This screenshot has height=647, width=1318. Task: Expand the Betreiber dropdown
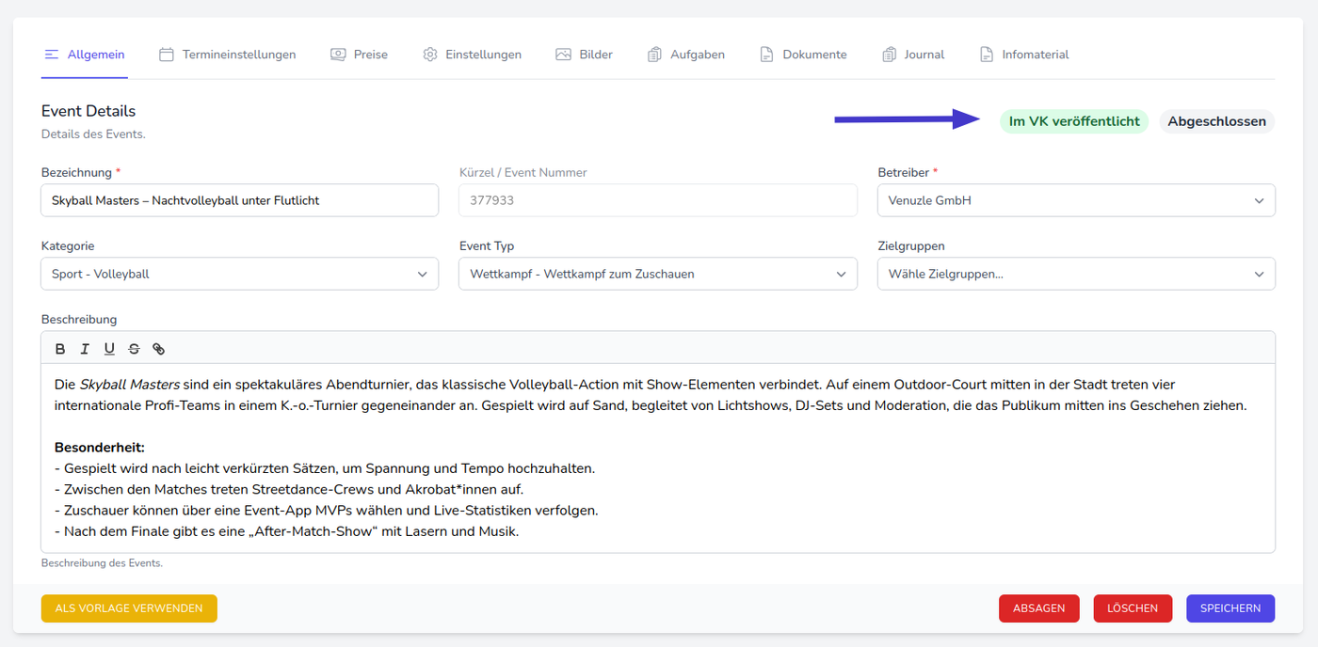tap(1075, 200)
